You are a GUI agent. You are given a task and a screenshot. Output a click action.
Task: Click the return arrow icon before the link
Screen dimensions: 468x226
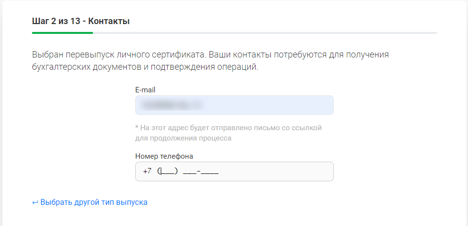point(35,202)
